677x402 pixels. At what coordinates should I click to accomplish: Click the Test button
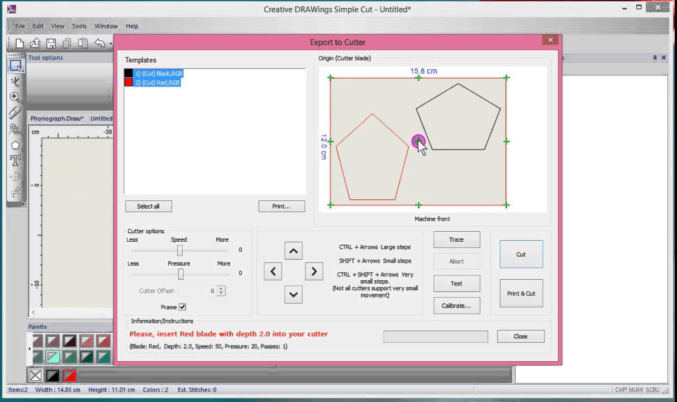456,283
